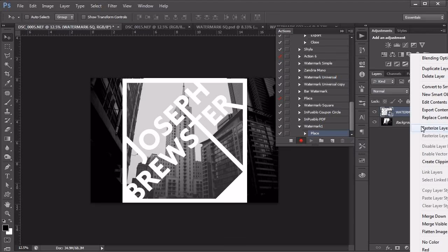Enable Show Transform Controls
448x252 pixels.
[84, 17]
